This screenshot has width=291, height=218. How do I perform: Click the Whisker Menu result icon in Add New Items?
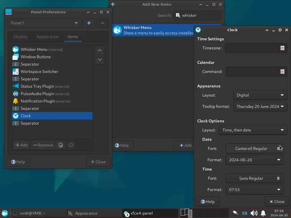[117, 30]
